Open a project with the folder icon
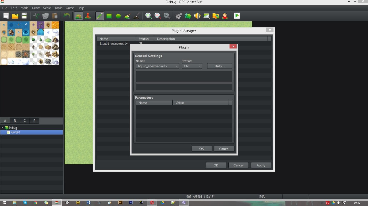This screenshot has width=368, height=206. pyautogui.click(x=15, y=16)
